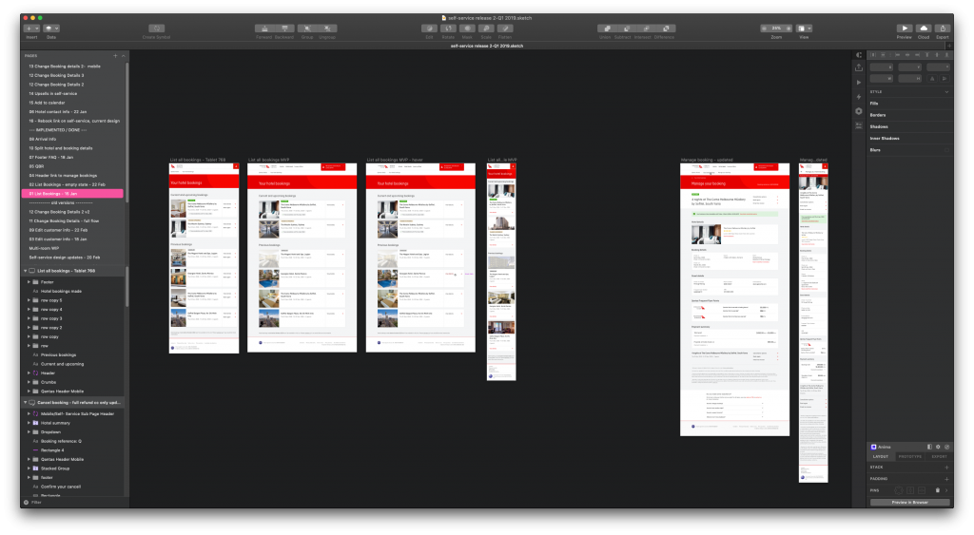The height and width of the screenshot is (535, 974).
Task: Select page '06 Hotel contact info - 22 Jan'
Action: [x=58, y=112]
